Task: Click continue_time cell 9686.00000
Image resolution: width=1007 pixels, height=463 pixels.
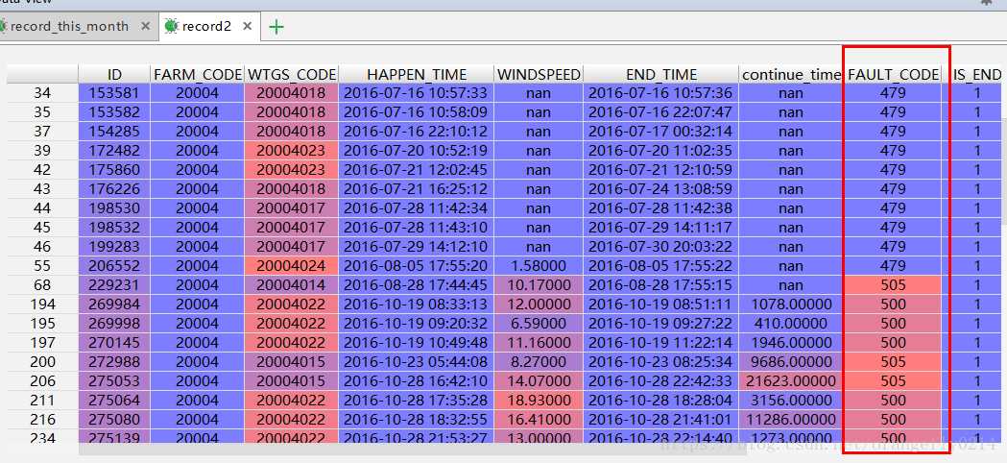Action: pyautogui.click(x=791, y=361)
